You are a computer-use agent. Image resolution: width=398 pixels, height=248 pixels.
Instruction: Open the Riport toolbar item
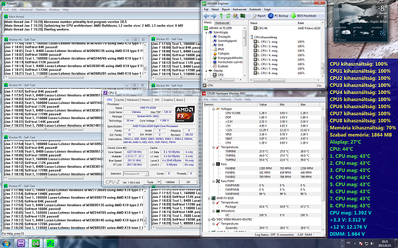click(x=258, y=16)
